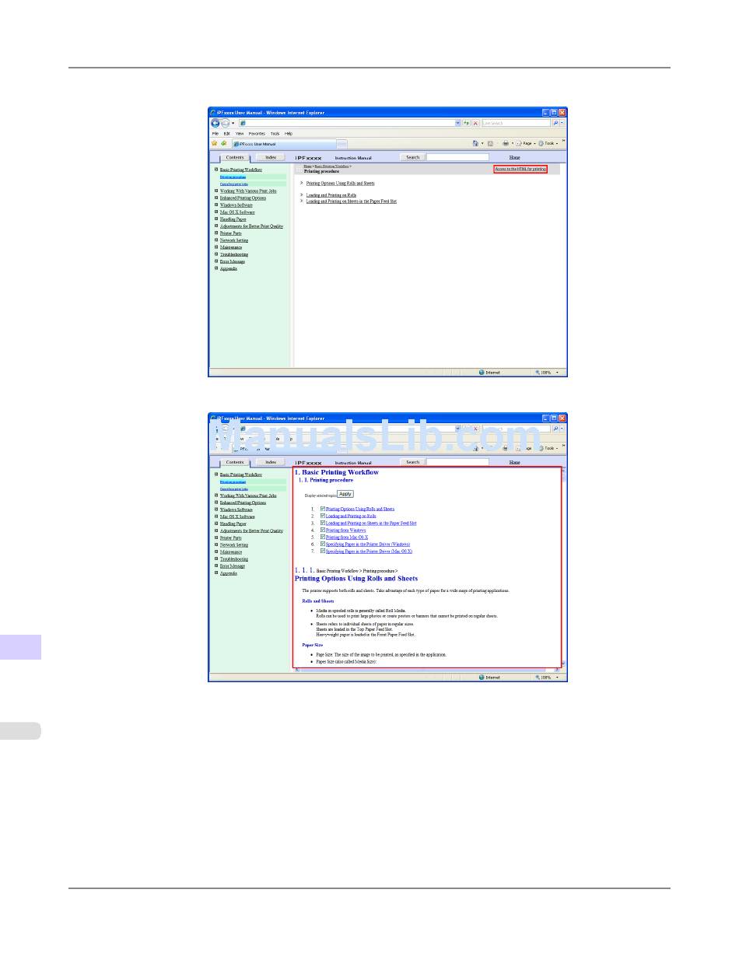Click the manual search text field in the first window
Image resolution: width=739 pixels, height=956 pixels.
pyautogui.click(x=457, y=157)
